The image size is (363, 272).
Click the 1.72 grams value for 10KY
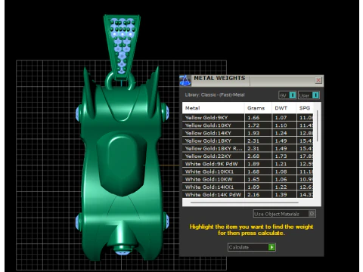253,125
